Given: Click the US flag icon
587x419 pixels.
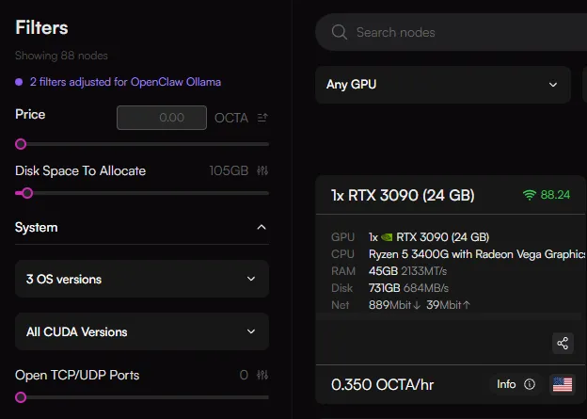Looking at the screenshot, I should [563, 384].
